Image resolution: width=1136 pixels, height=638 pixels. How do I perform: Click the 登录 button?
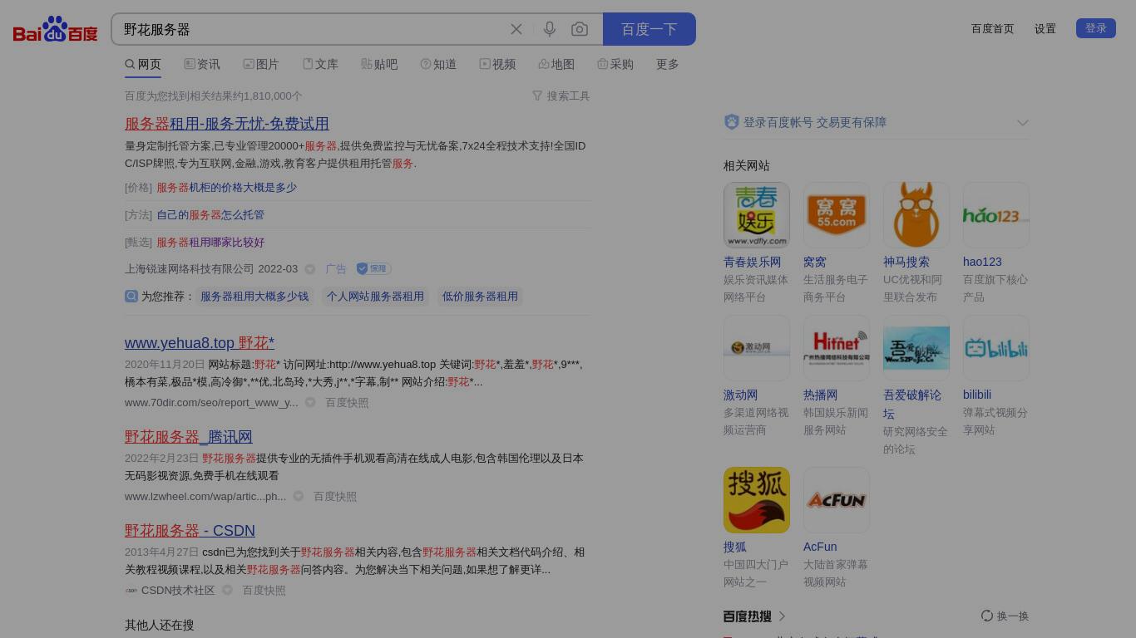pyautogui.click(x=1096, y=28)
